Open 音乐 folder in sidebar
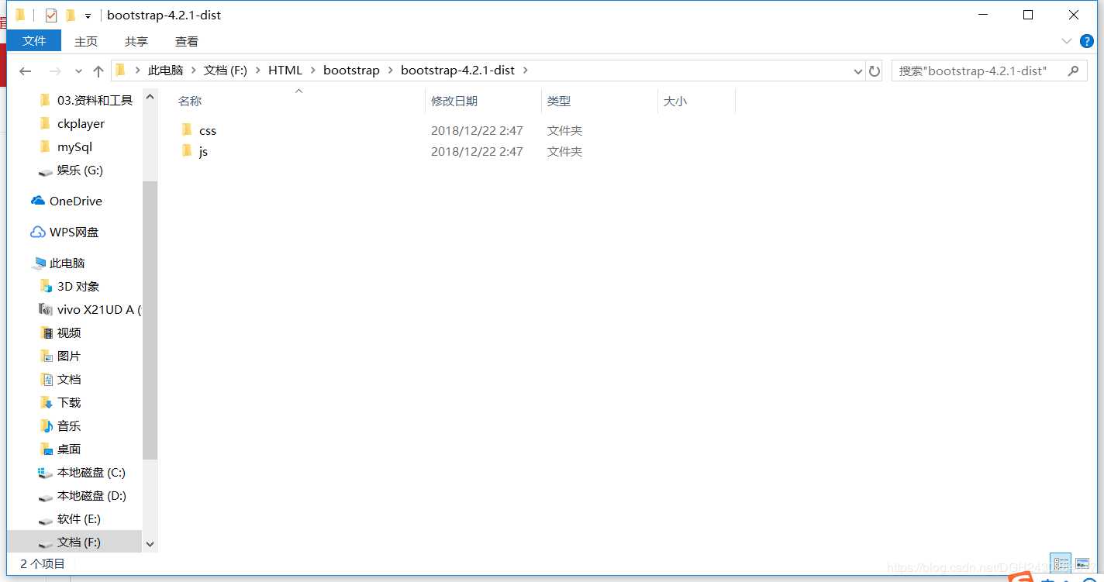 69,425
